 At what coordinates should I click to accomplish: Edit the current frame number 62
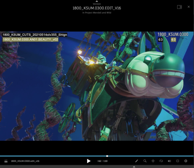[x=99, y=161]
